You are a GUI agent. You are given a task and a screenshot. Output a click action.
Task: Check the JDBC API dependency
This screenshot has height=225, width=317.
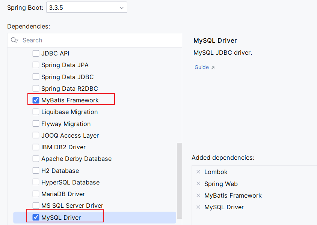tap(36, 53)
